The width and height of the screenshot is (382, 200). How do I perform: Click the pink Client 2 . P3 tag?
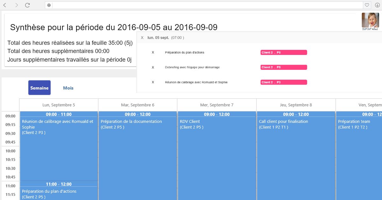point(284,82)
